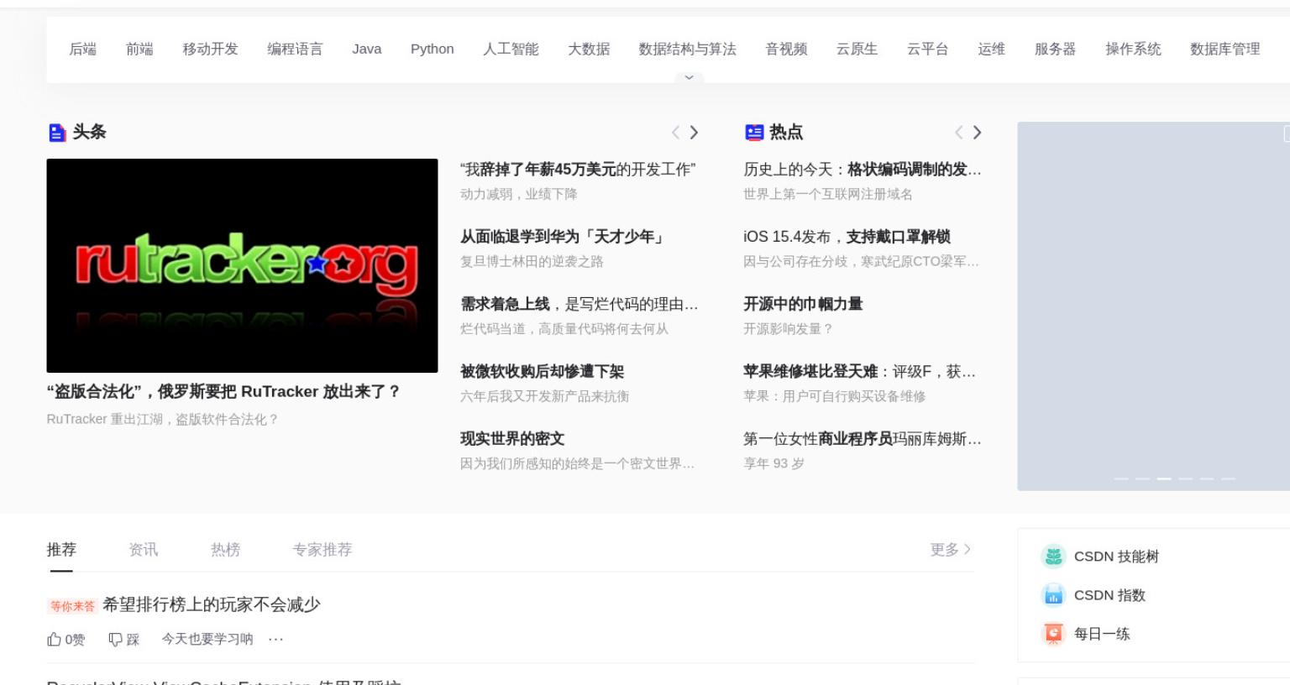Select the 编程语言 category
Viewport: 1290px width, 685px height.
(x=295, y=50)
